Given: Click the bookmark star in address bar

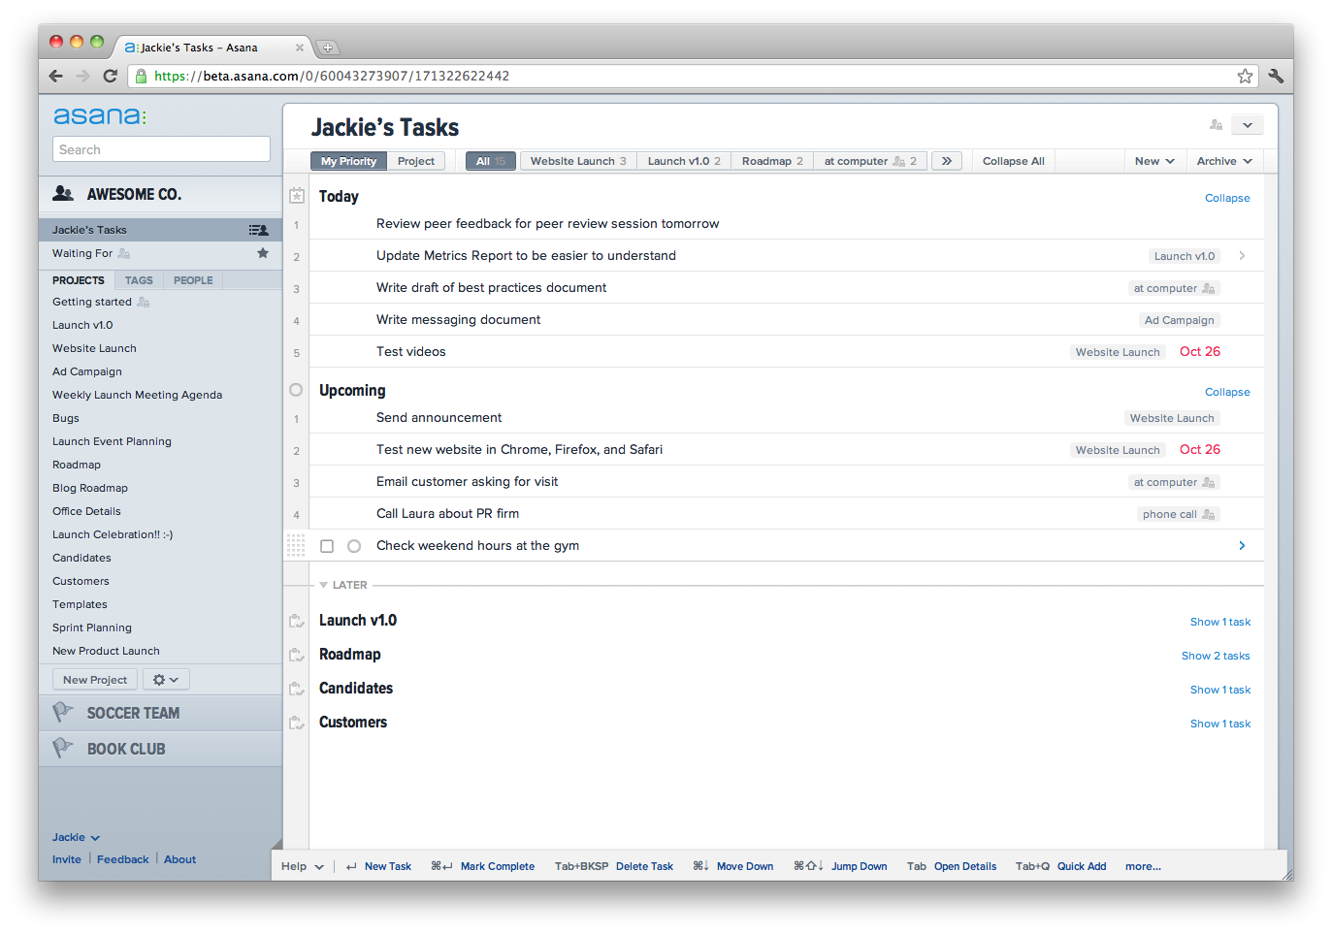Looking at the screenshot, I should click(1245, 76).
